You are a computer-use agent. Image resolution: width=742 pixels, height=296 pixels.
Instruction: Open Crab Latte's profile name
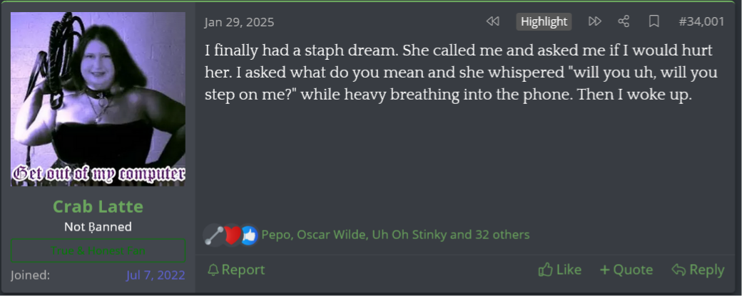coord(98,206)
